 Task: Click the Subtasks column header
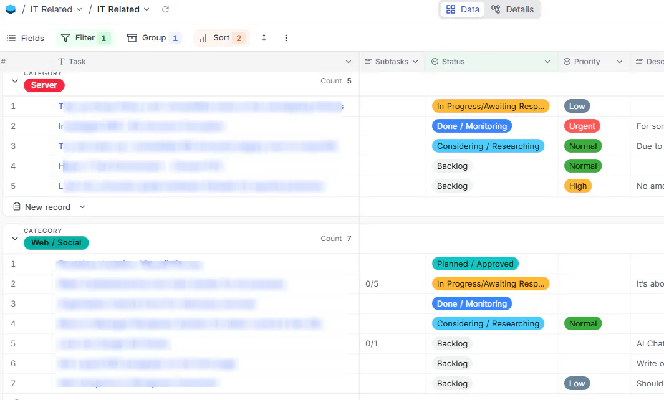coord(392,62)
